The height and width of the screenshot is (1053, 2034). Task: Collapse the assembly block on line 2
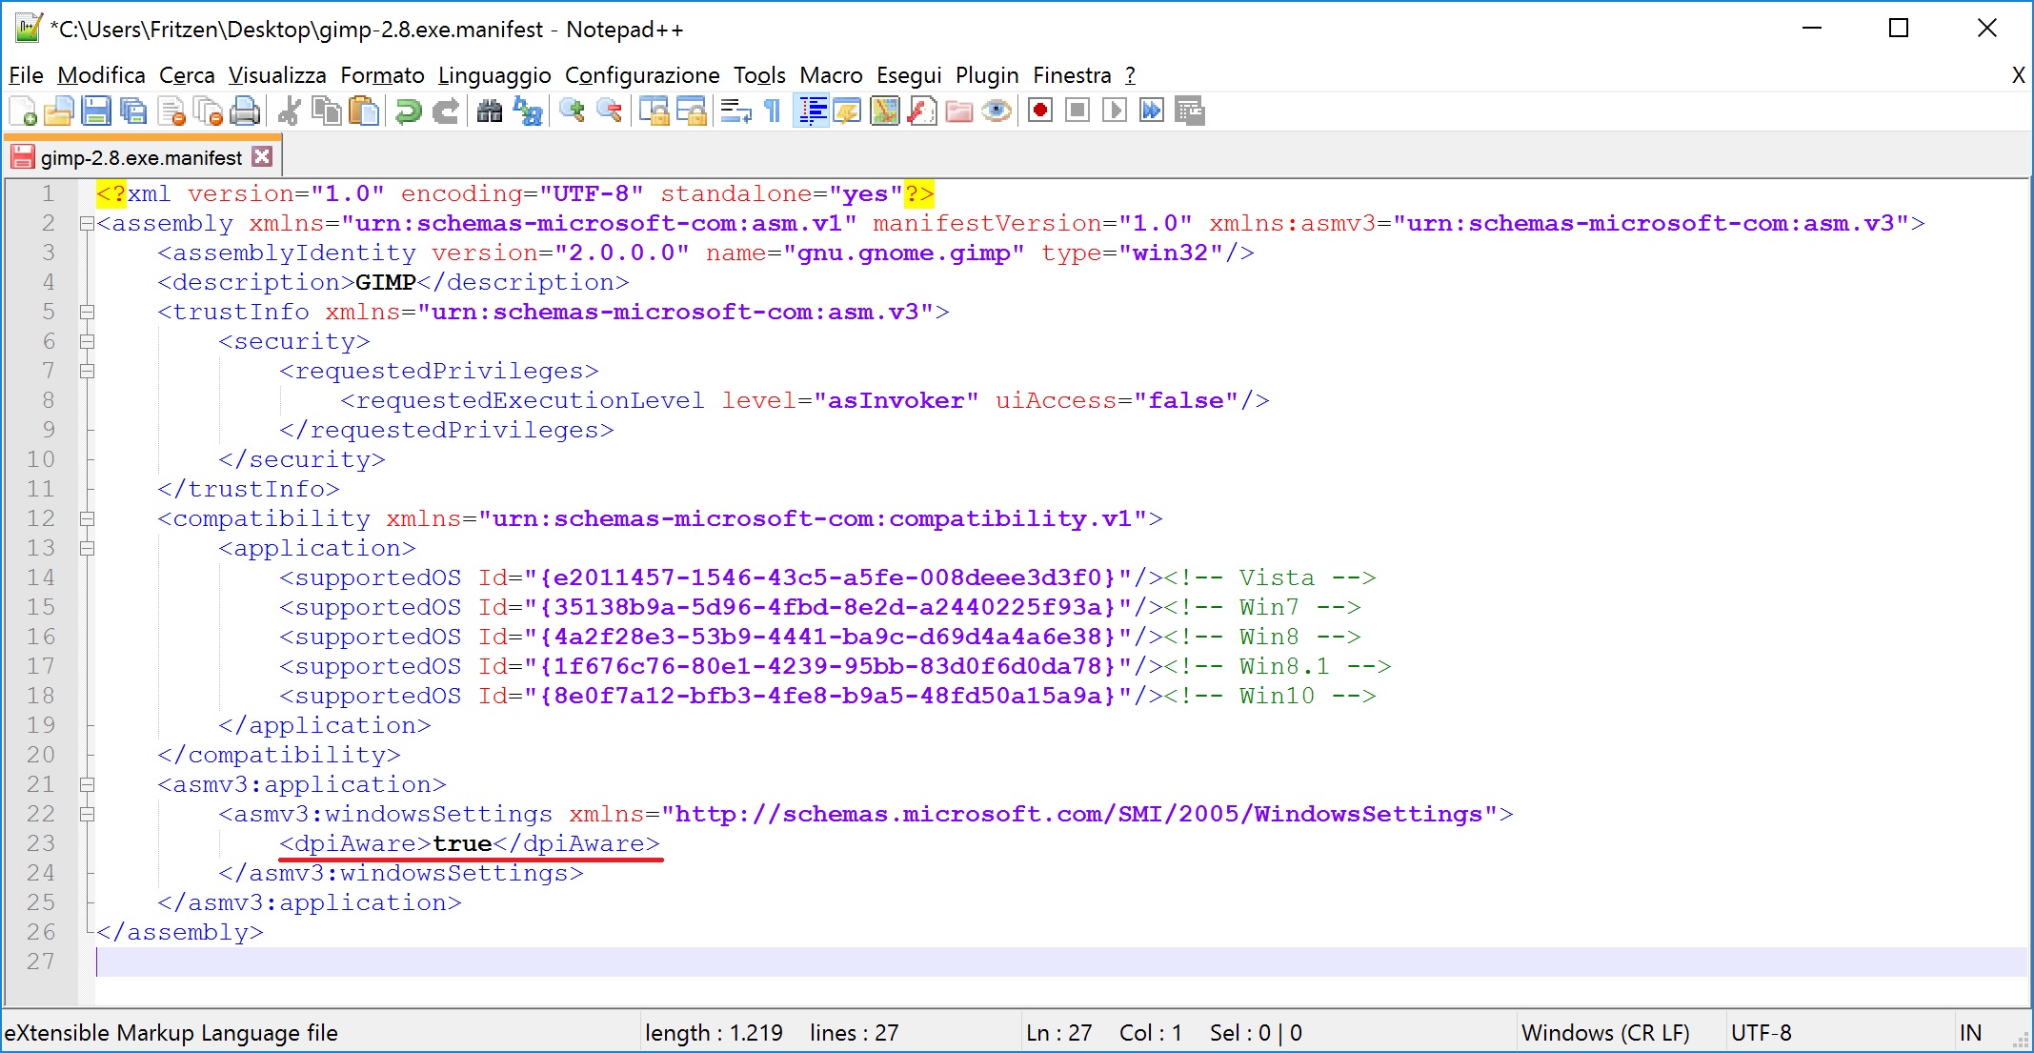pyautogui.click(x=87, y=224)
